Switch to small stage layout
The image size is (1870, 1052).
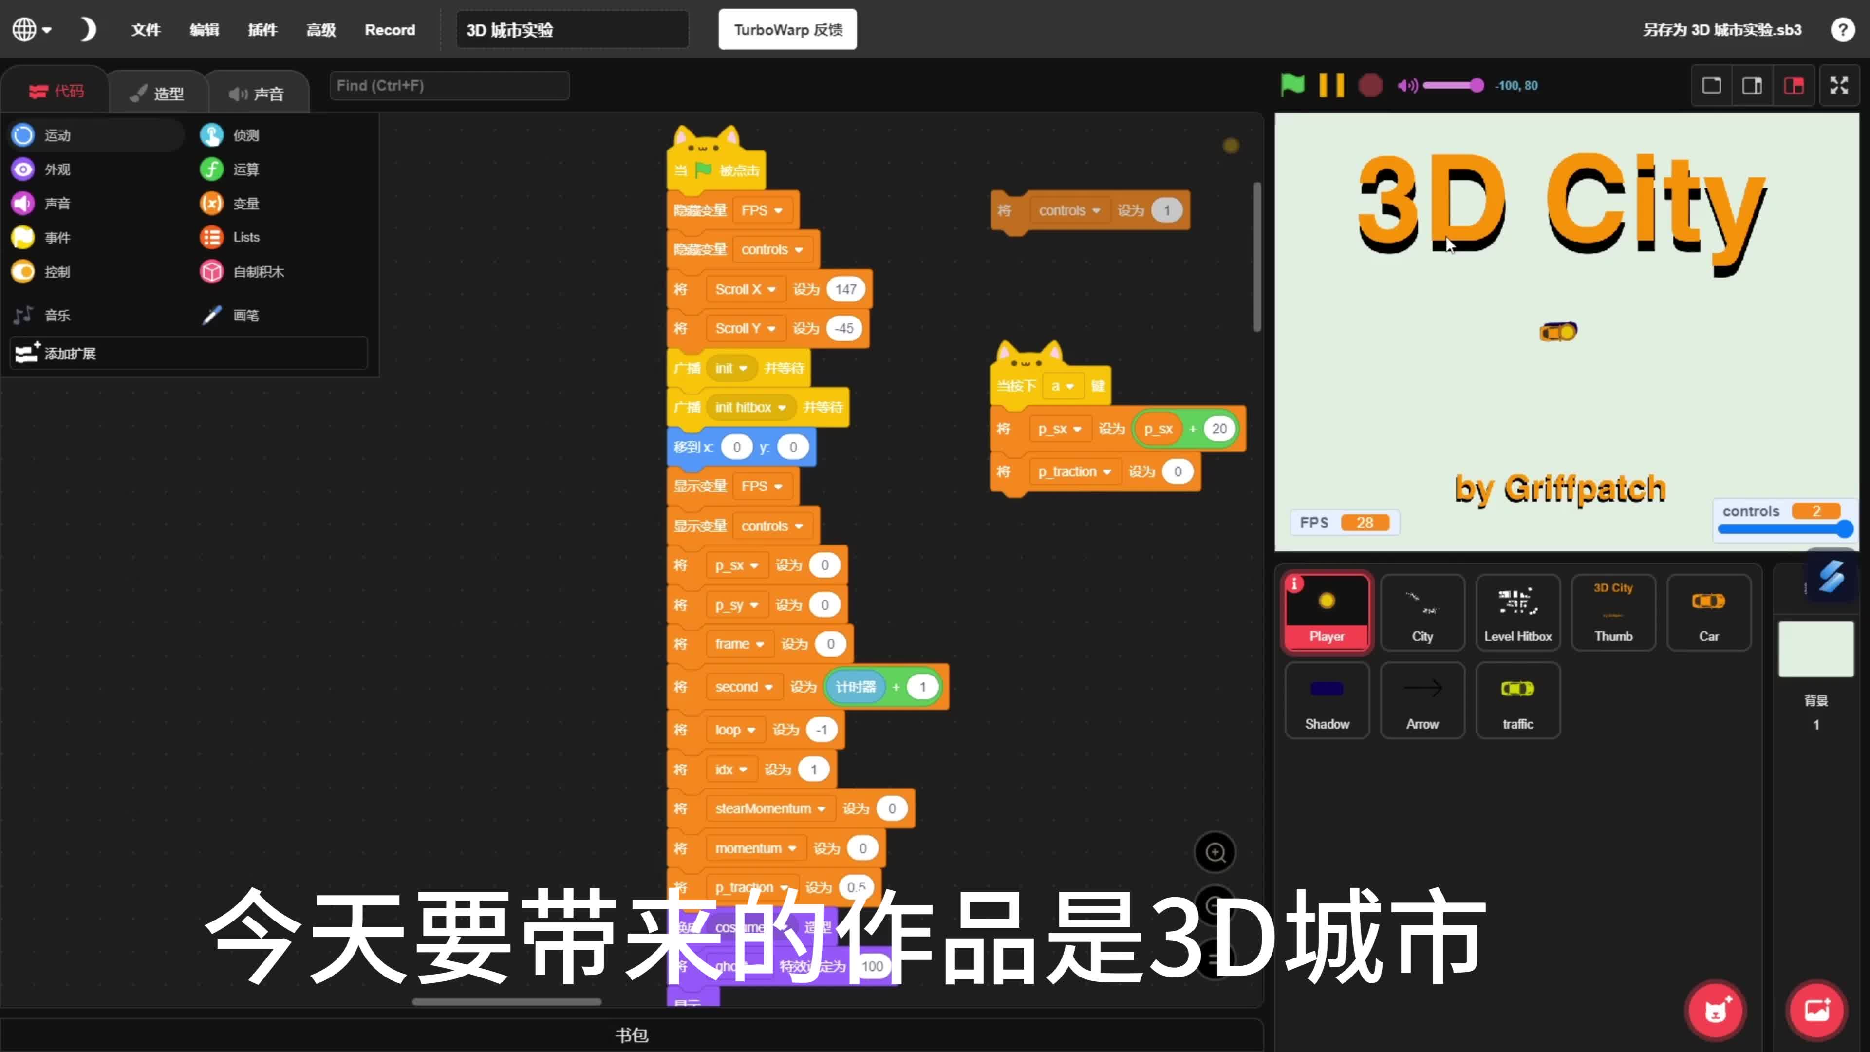1710,85
